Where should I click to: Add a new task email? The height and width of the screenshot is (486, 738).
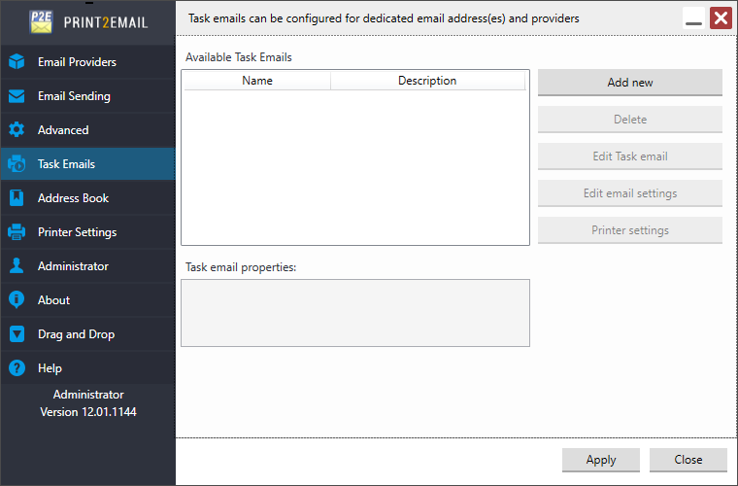click(x=630, y=83)
